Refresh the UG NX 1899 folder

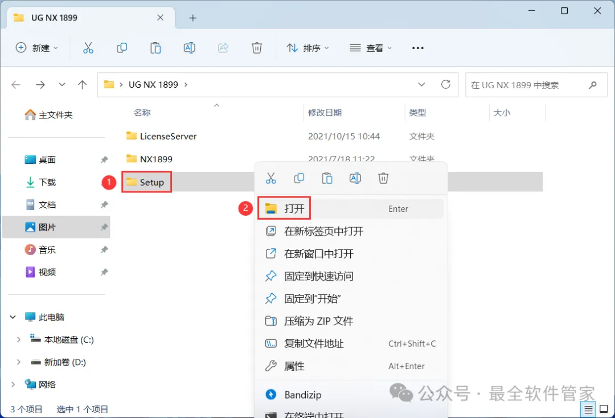click(445, 84)
